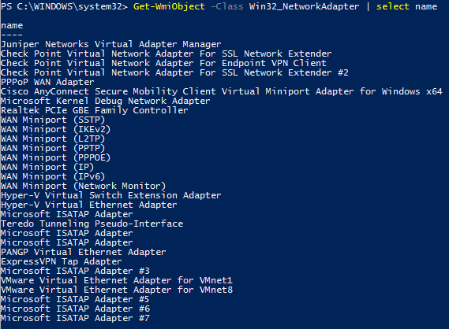Click the WAN Miniport (PPPOE) entry
The image size is (449, 329).
coord(55,157)
